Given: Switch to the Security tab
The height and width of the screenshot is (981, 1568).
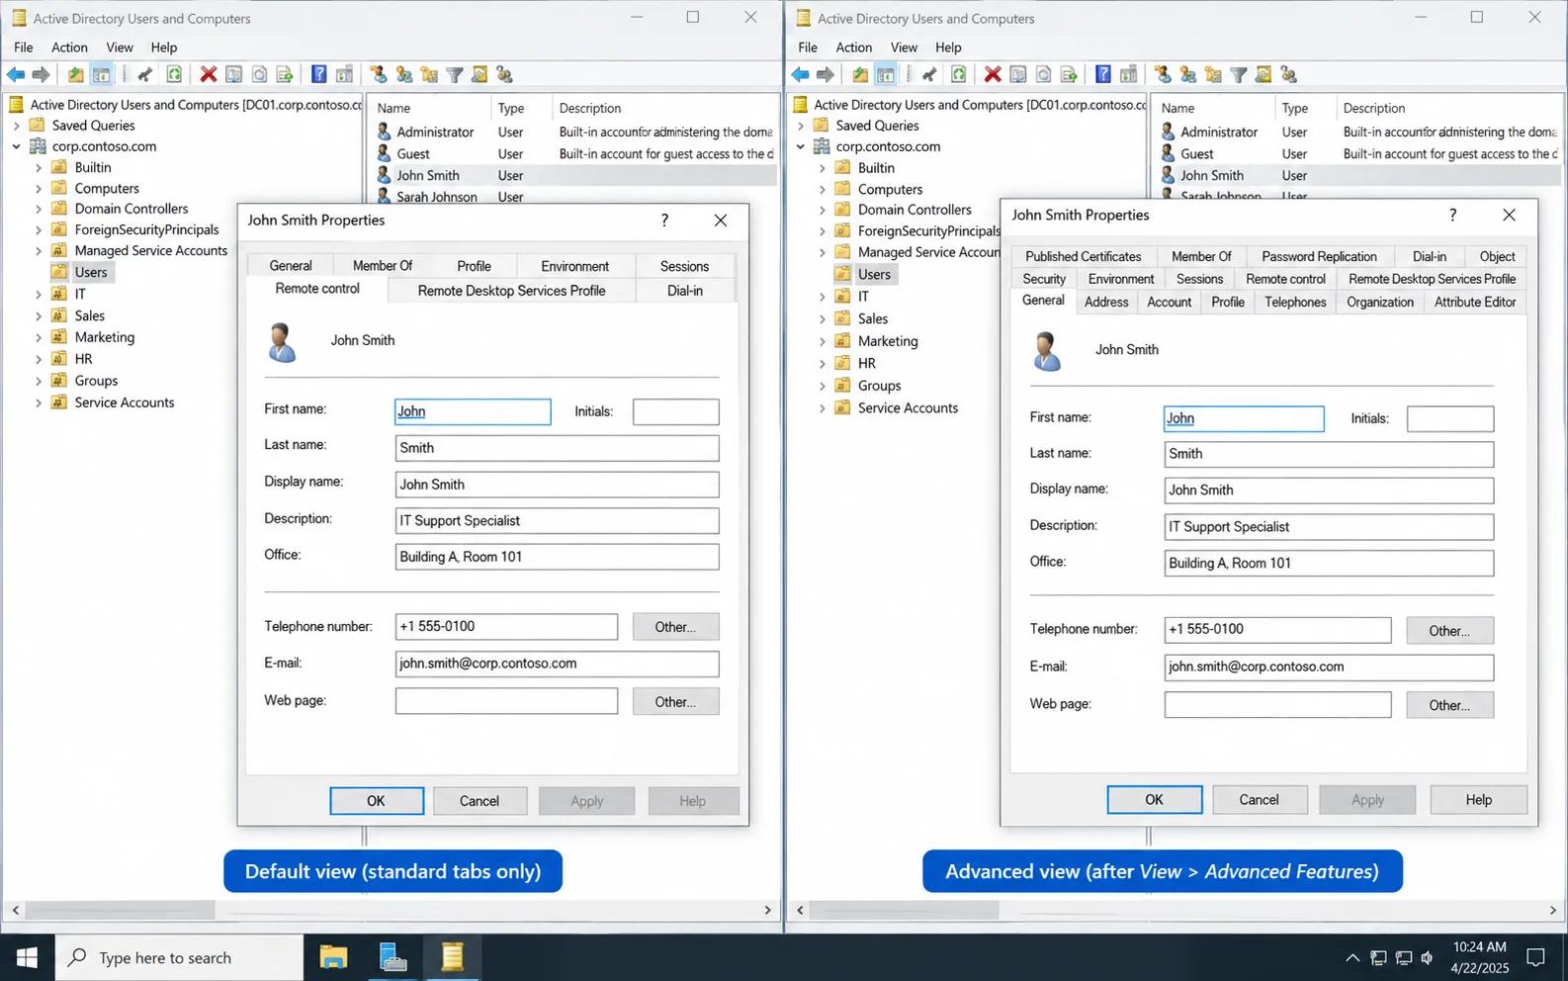Looking at the screenshot, I should 1044,279.
